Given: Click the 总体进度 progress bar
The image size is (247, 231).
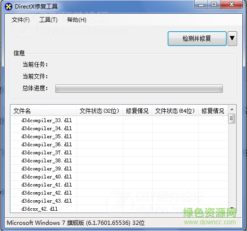Looking at the screenshot, I should (139, 89).
